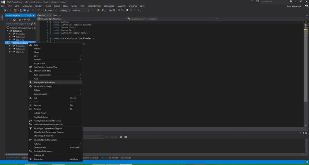This screenshot has height=165, width=309.
Task: Click the Quick Launch search icon
Action: point(290,2)
